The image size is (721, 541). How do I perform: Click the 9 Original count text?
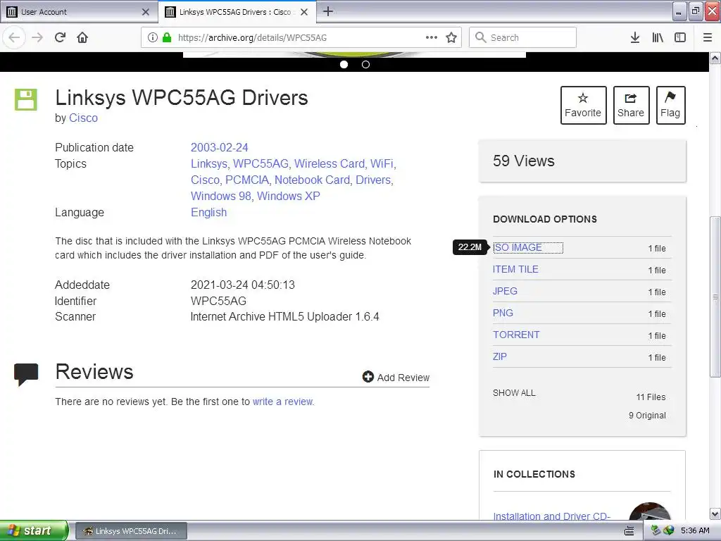click(647, 416)
